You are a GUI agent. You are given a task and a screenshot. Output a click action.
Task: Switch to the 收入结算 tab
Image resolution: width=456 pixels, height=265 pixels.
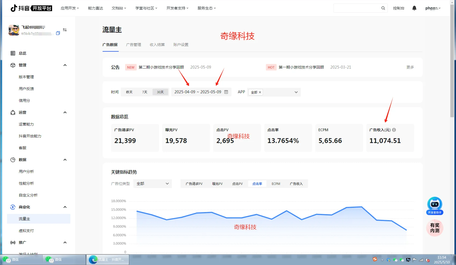[x=157, y=45]
